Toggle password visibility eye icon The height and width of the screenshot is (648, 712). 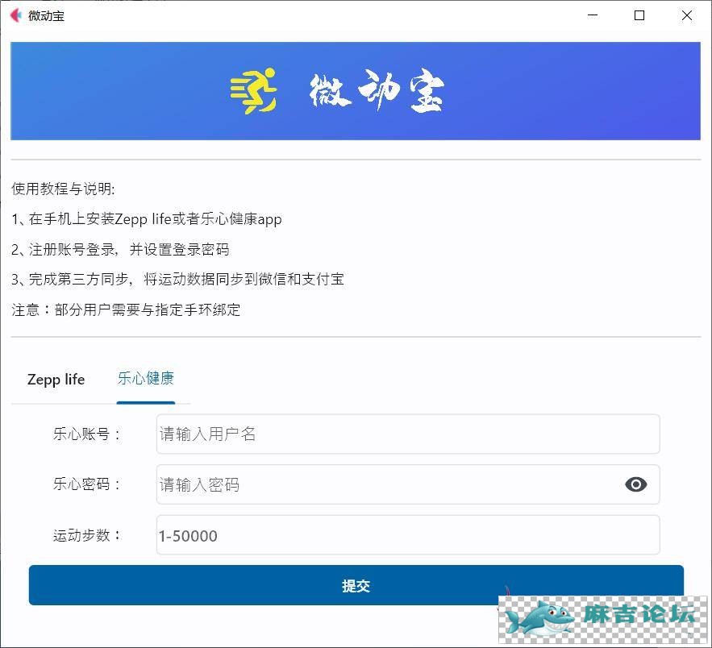coord(635,484)
